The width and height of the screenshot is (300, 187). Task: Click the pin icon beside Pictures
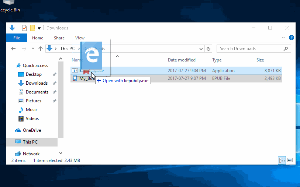55,101
